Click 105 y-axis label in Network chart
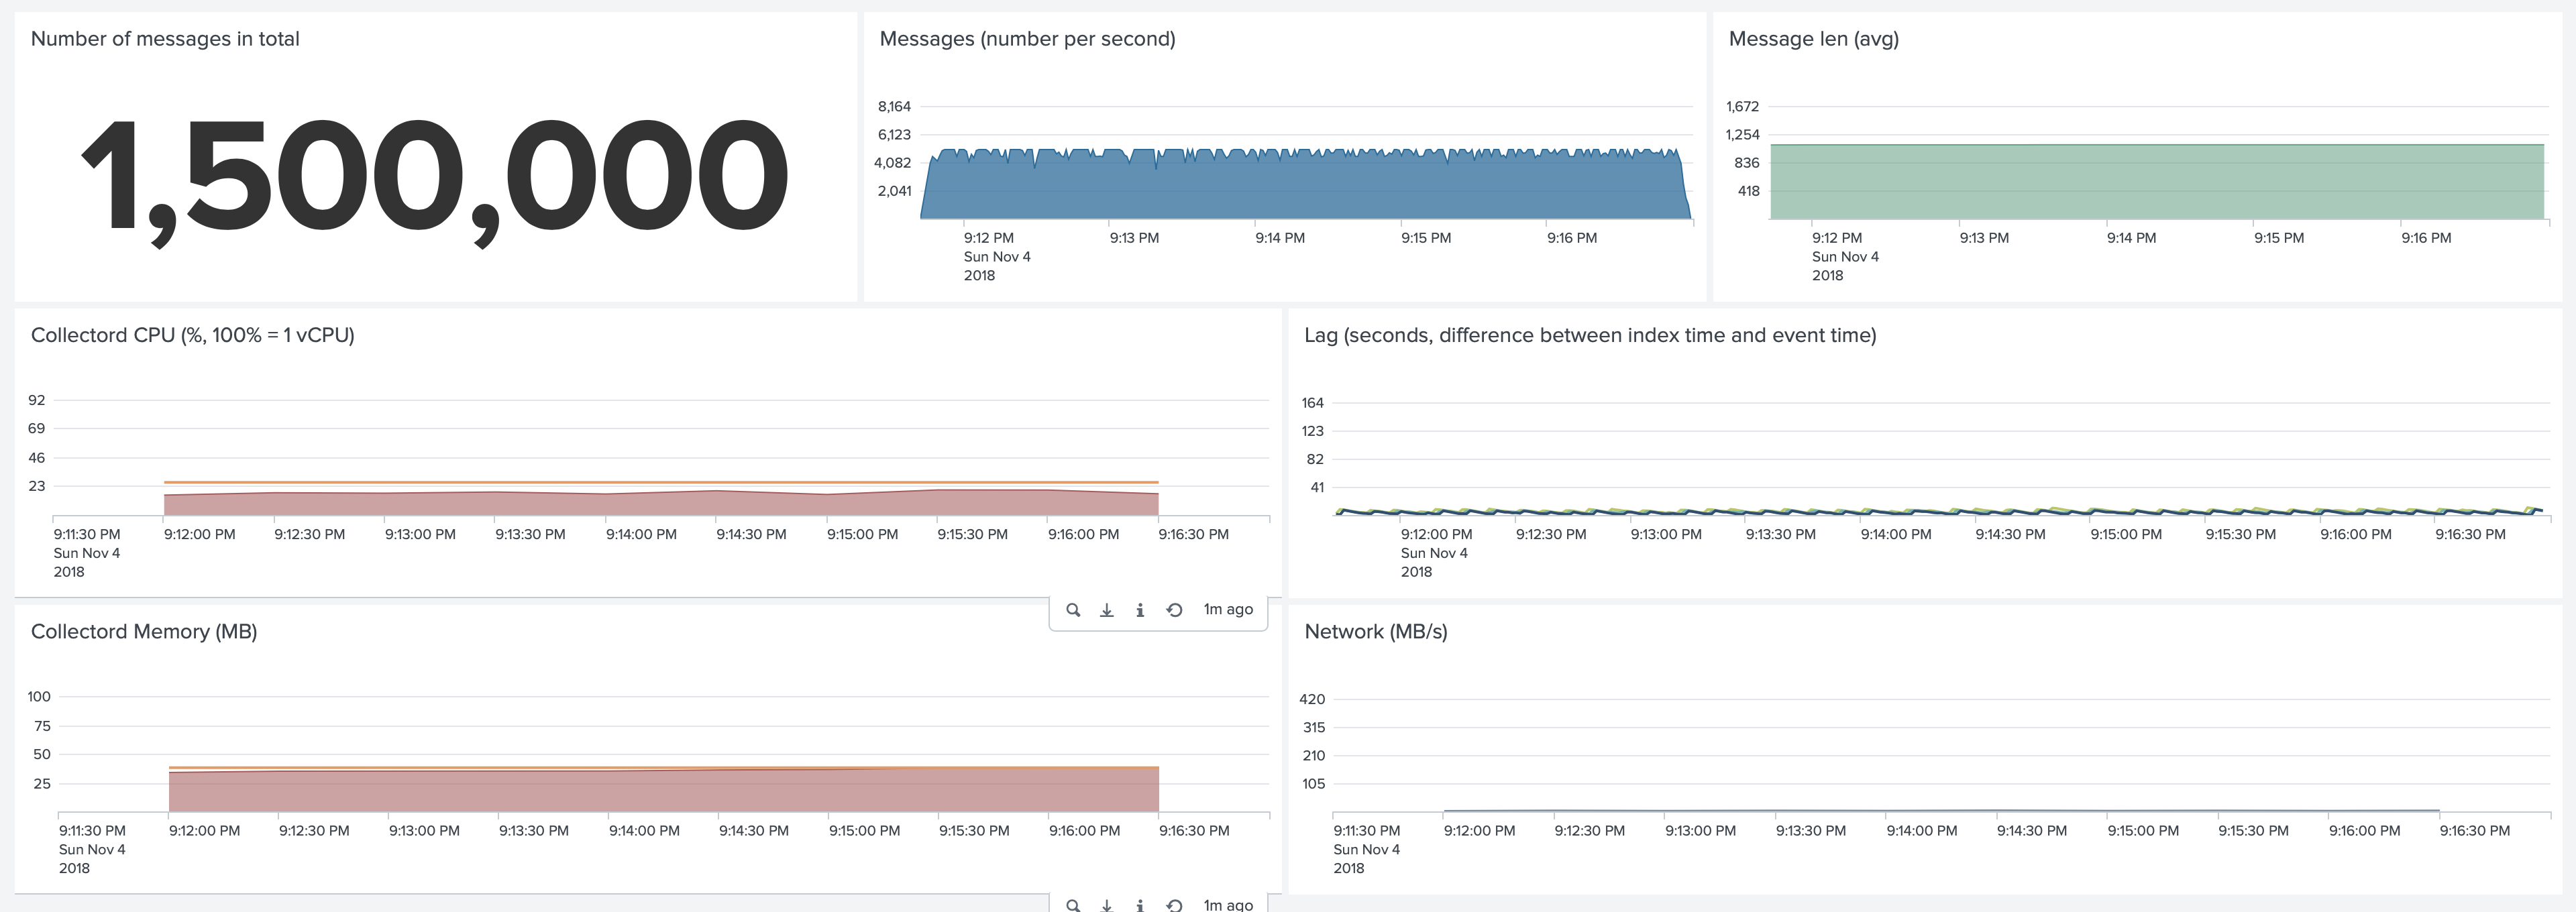Viewport: 2576px width, 912px height. pos(1313,783)
